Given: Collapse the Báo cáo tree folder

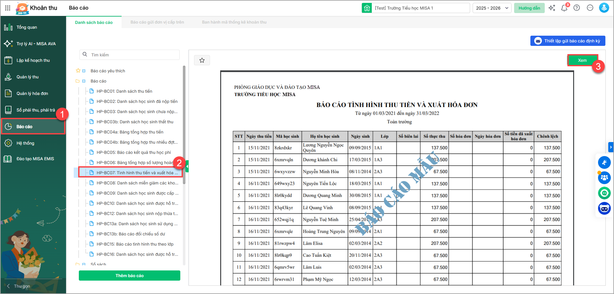Looking at the screenshot, I should 84,81.
